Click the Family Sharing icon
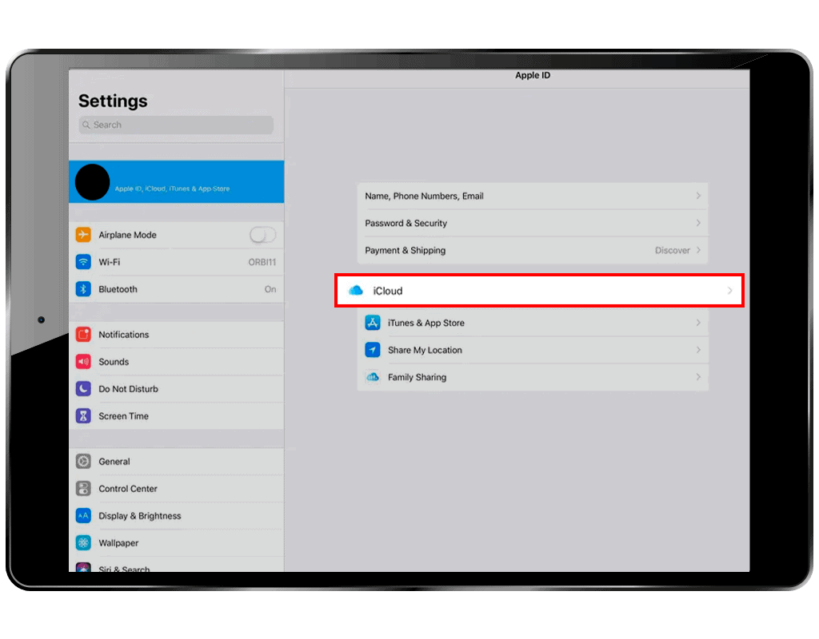Screen dimensions: 819x639 373,377
